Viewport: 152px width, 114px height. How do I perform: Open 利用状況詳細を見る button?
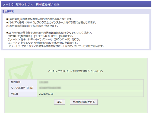click(84, 102)
